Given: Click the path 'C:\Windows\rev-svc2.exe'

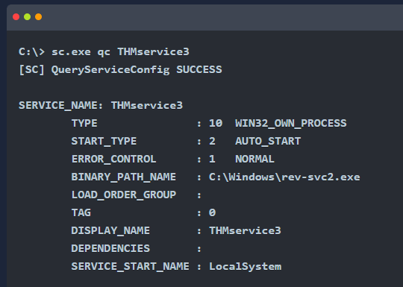Looking at the screenshot, I should (x=284, y=177).
